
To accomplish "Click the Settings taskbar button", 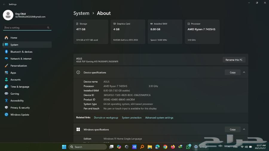I will 200,147.
